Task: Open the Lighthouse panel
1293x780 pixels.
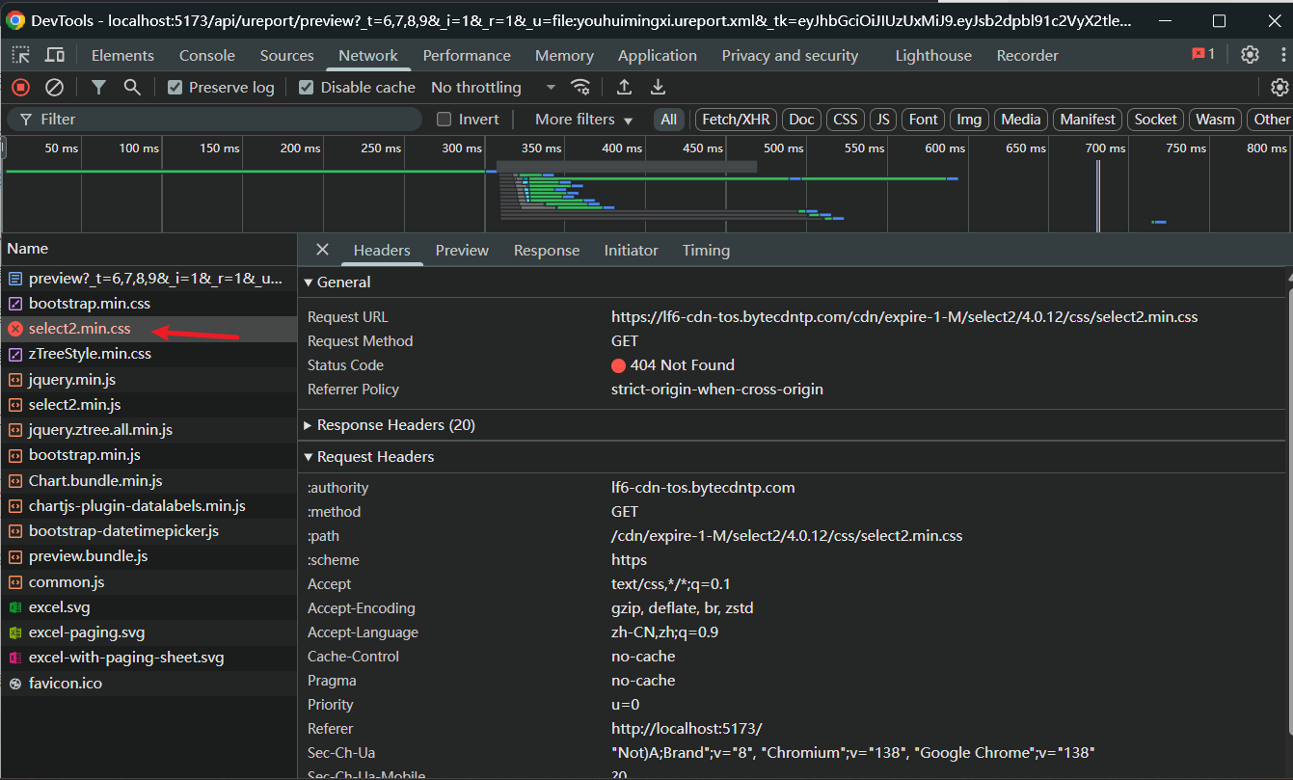Action: point(933,55)
